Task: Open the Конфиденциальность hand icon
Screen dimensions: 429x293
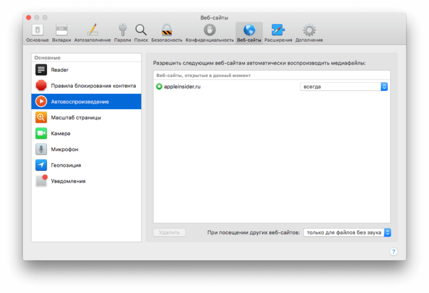Action: pos(209,30)
